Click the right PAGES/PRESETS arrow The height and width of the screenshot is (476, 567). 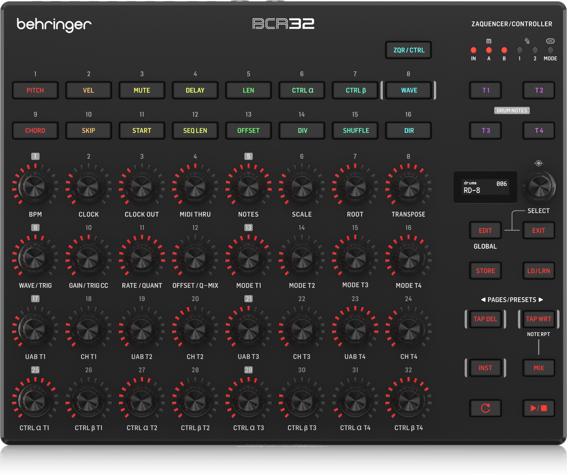click(541, 300)
